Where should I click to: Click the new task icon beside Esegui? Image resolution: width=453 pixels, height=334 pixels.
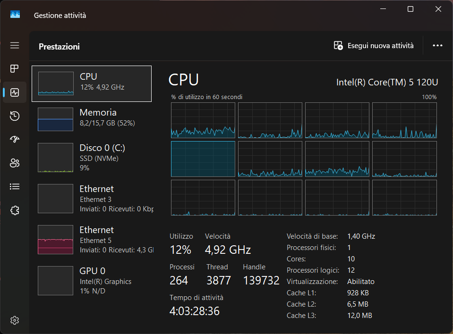point(338,46)
